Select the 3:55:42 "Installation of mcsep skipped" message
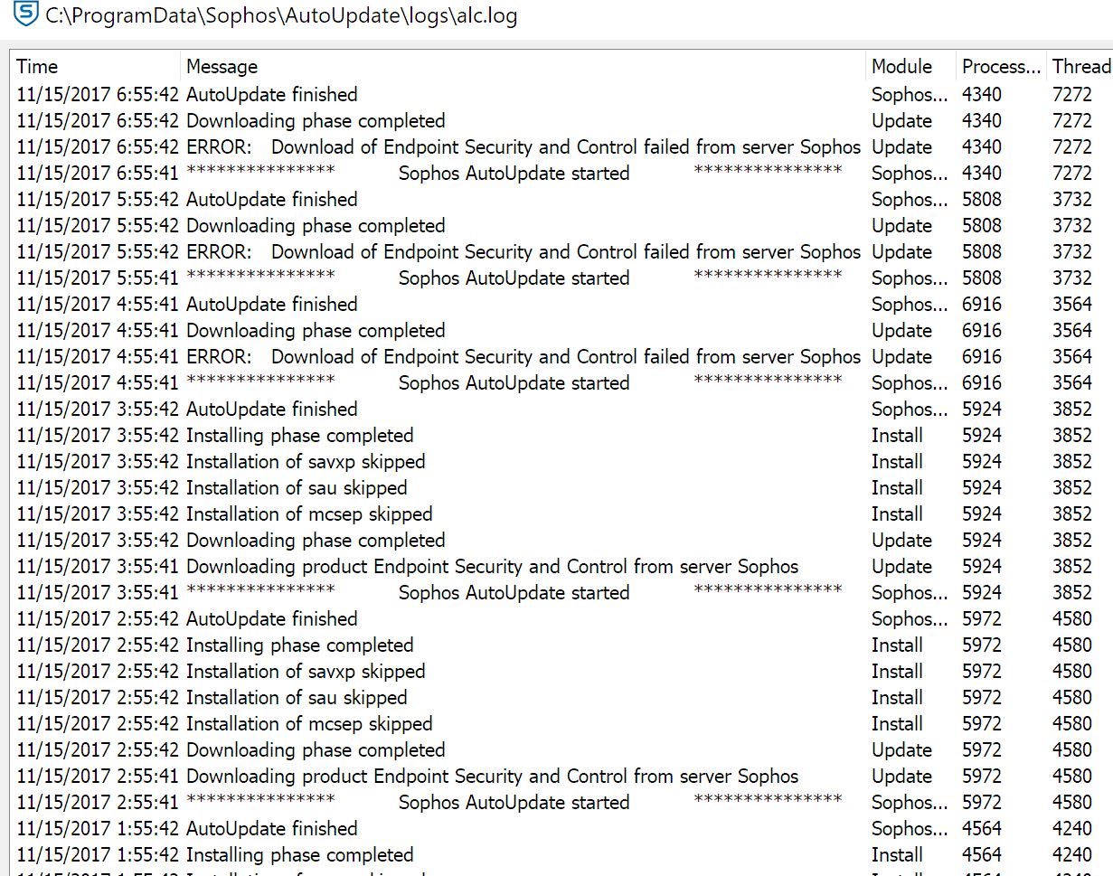 pyautogui.click(x=309, y=513)
